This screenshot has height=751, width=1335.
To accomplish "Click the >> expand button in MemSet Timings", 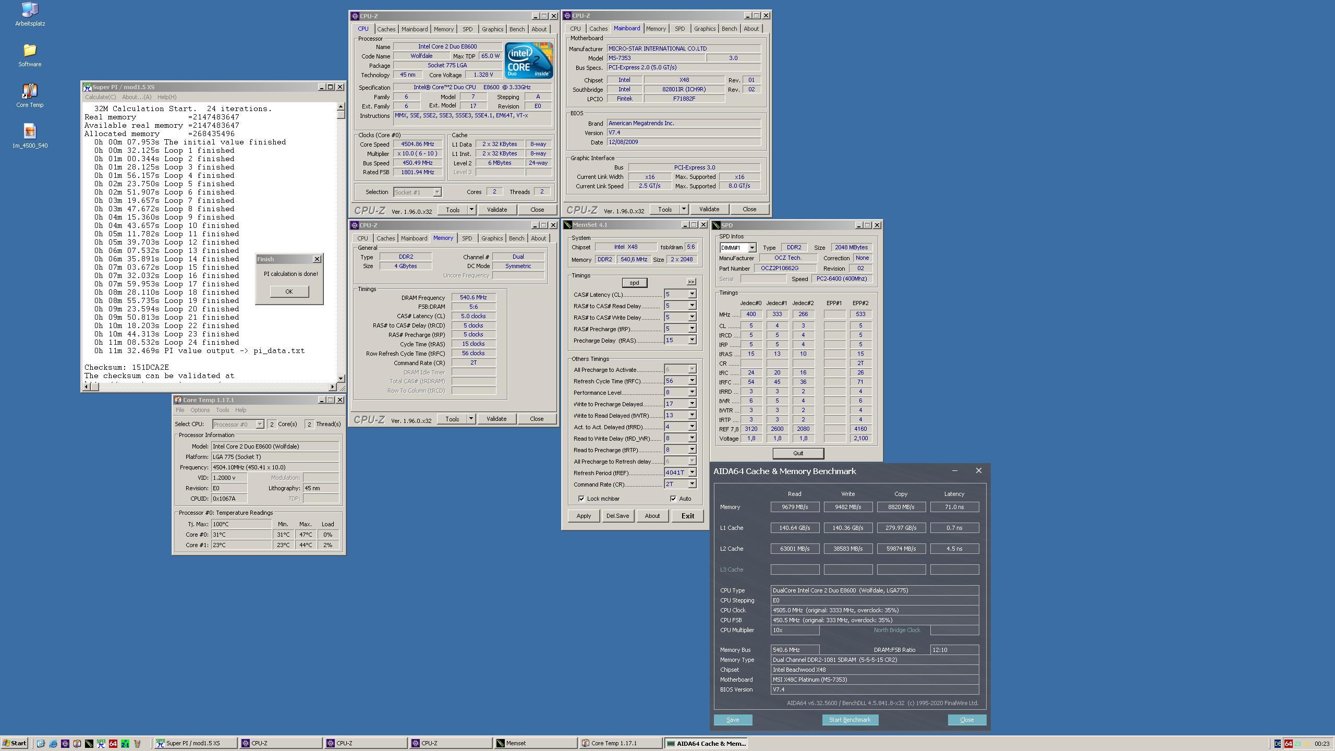I will pos(691,282).
